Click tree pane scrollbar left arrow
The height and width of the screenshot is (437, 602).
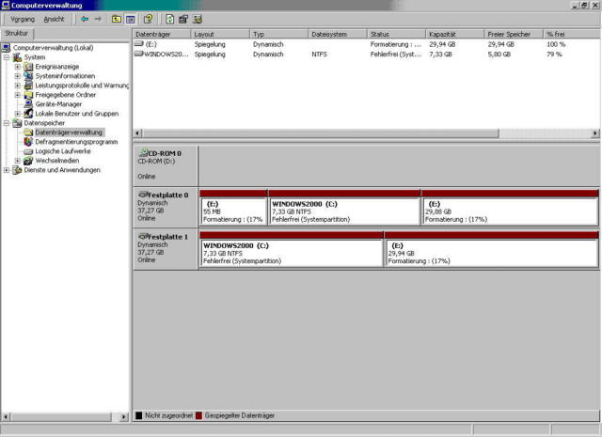6,416
